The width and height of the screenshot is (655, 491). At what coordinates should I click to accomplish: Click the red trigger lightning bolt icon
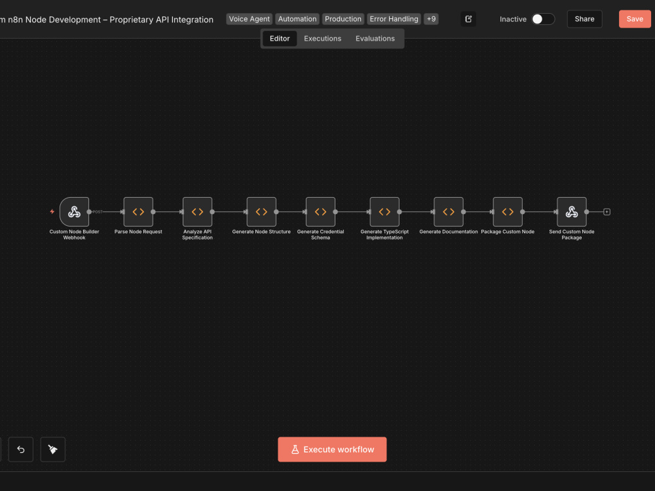click(x=52, y=211)
